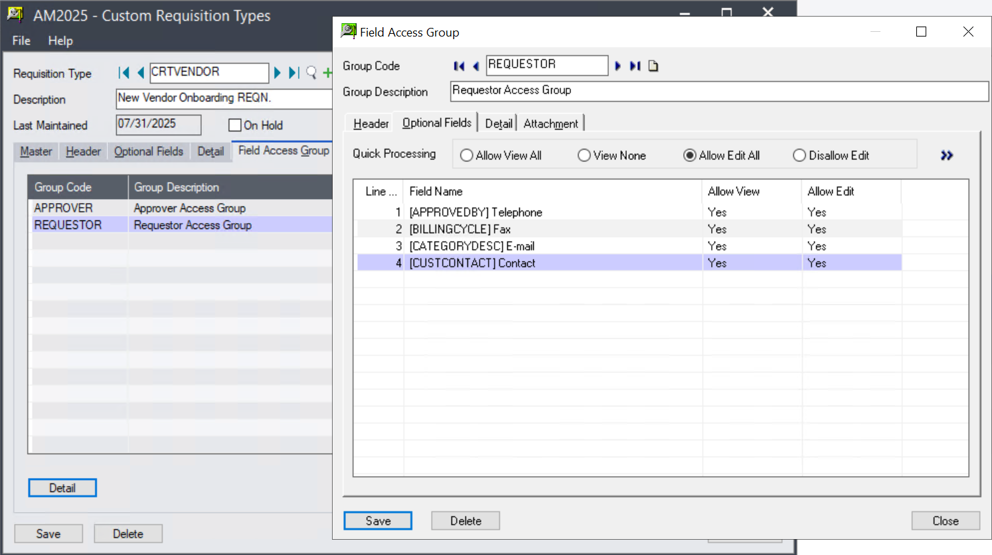
Task: Click Allow Edit cell for Fax row
Action: (x=852, y=229)
